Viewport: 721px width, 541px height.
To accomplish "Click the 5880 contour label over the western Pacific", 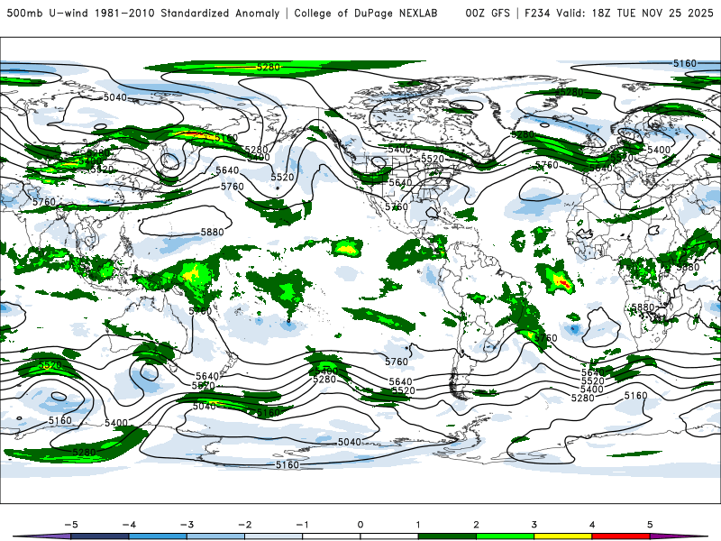I will coord(212,233).
